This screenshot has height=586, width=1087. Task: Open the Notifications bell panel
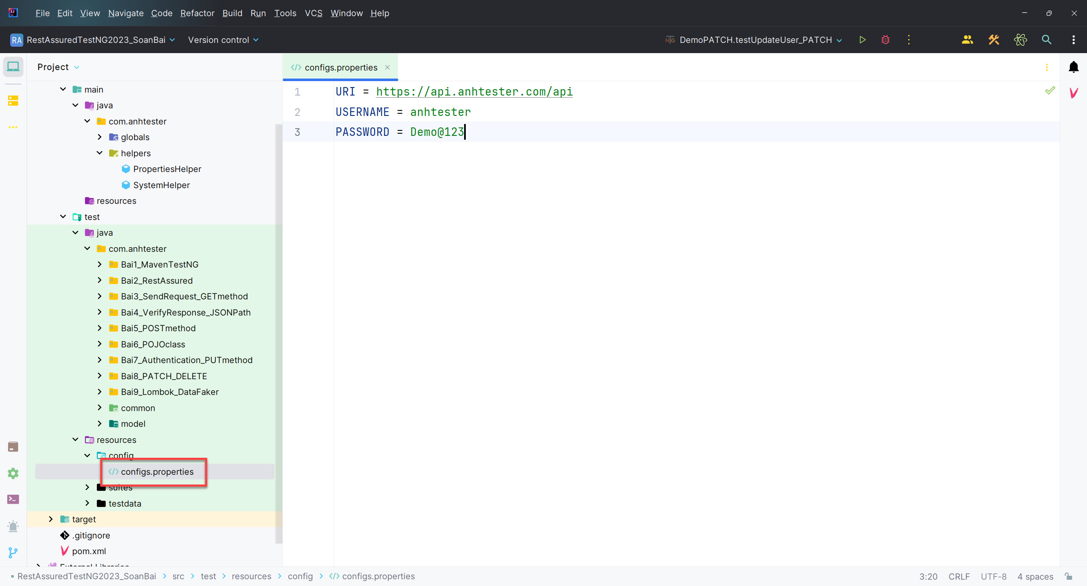(1073, 67)
